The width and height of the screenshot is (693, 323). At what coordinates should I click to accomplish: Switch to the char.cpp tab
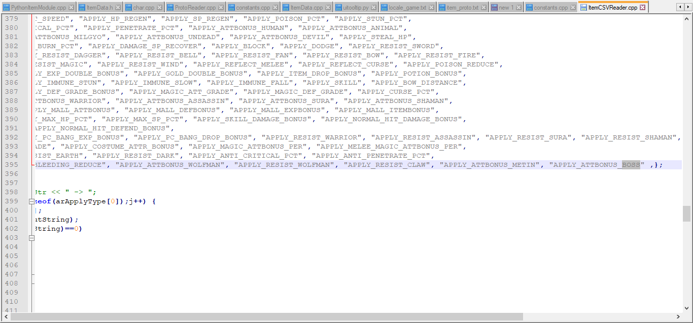[144, 8]
